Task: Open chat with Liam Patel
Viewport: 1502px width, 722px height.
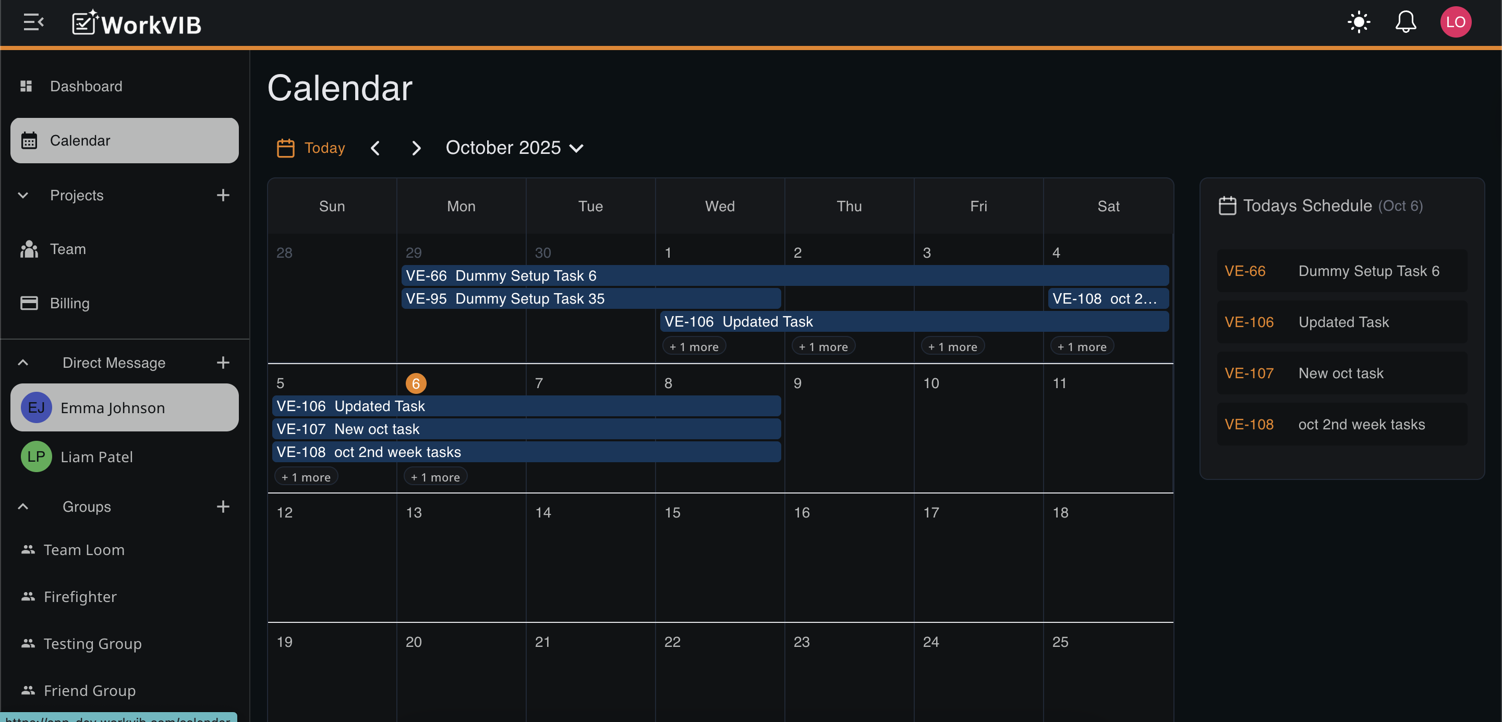Action: tap(97, 456)
